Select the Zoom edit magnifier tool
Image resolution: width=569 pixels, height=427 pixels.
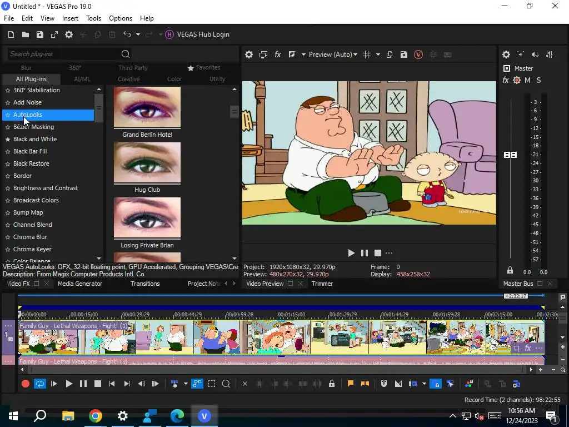coord(226,384)
